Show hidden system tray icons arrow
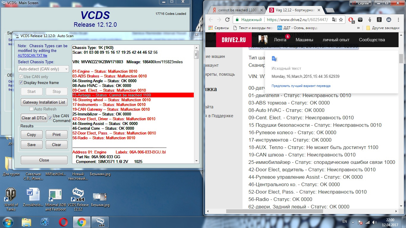The image size is (406, 228). coord(353,222)
